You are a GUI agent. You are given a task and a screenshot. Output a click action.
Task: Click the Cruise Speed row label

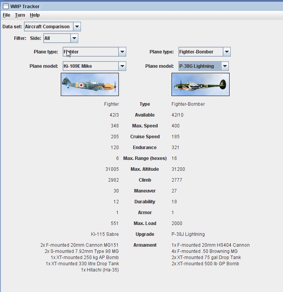click(x=145, y=136)
